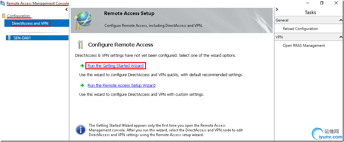The width and height of the screenshot is (344, 142).
Task: Click green arrow beside Remote Access Setup Wizard
Action: (x=82, y=85)
